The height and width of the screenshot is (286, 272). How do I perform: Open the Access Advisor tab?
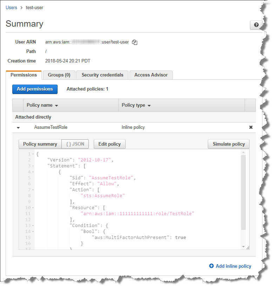151,75
